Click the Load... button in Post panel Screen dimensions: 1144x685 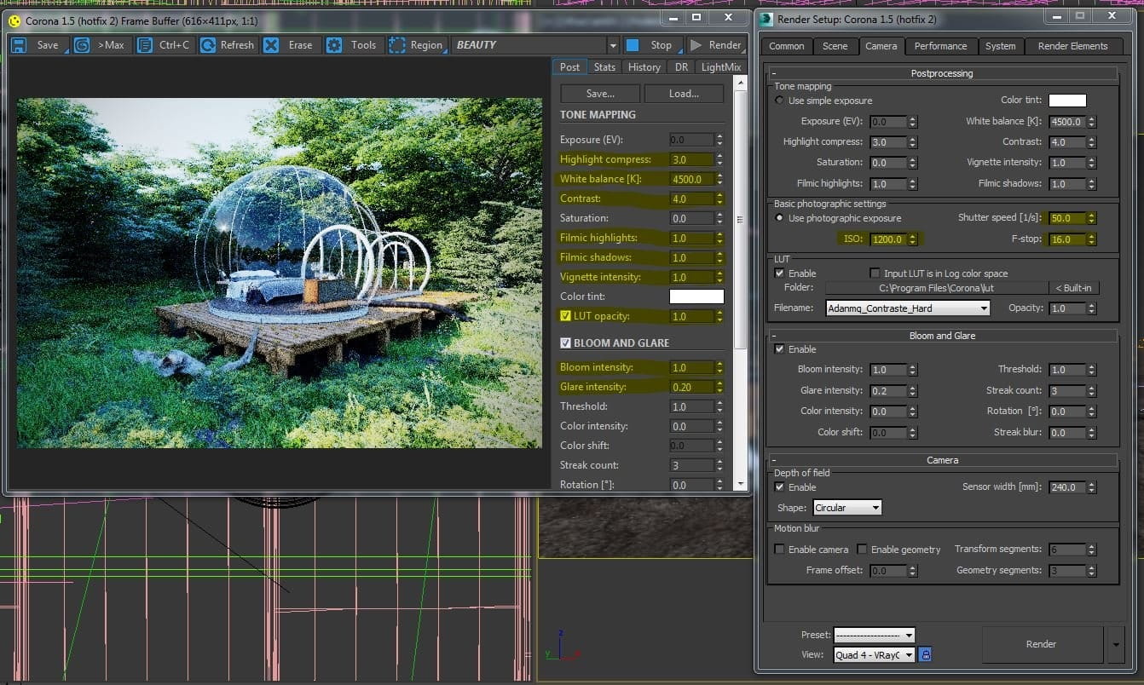684,94
